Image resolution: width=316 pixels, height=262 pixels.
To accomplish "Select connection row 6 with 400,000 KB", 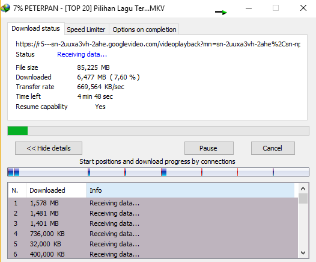I will (x=153, y=254).
